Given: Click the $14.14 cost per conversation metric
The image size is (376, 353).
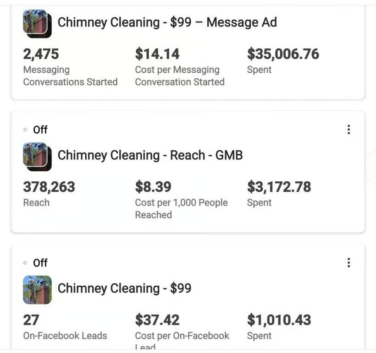Looking at the screenshot, I should point(157,54).
